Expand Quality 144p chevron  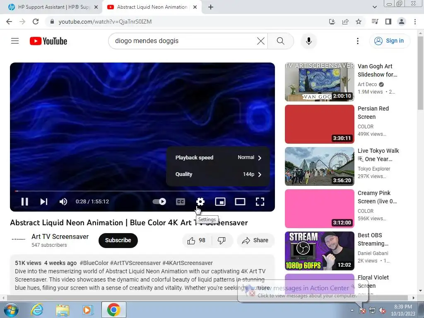260,174
